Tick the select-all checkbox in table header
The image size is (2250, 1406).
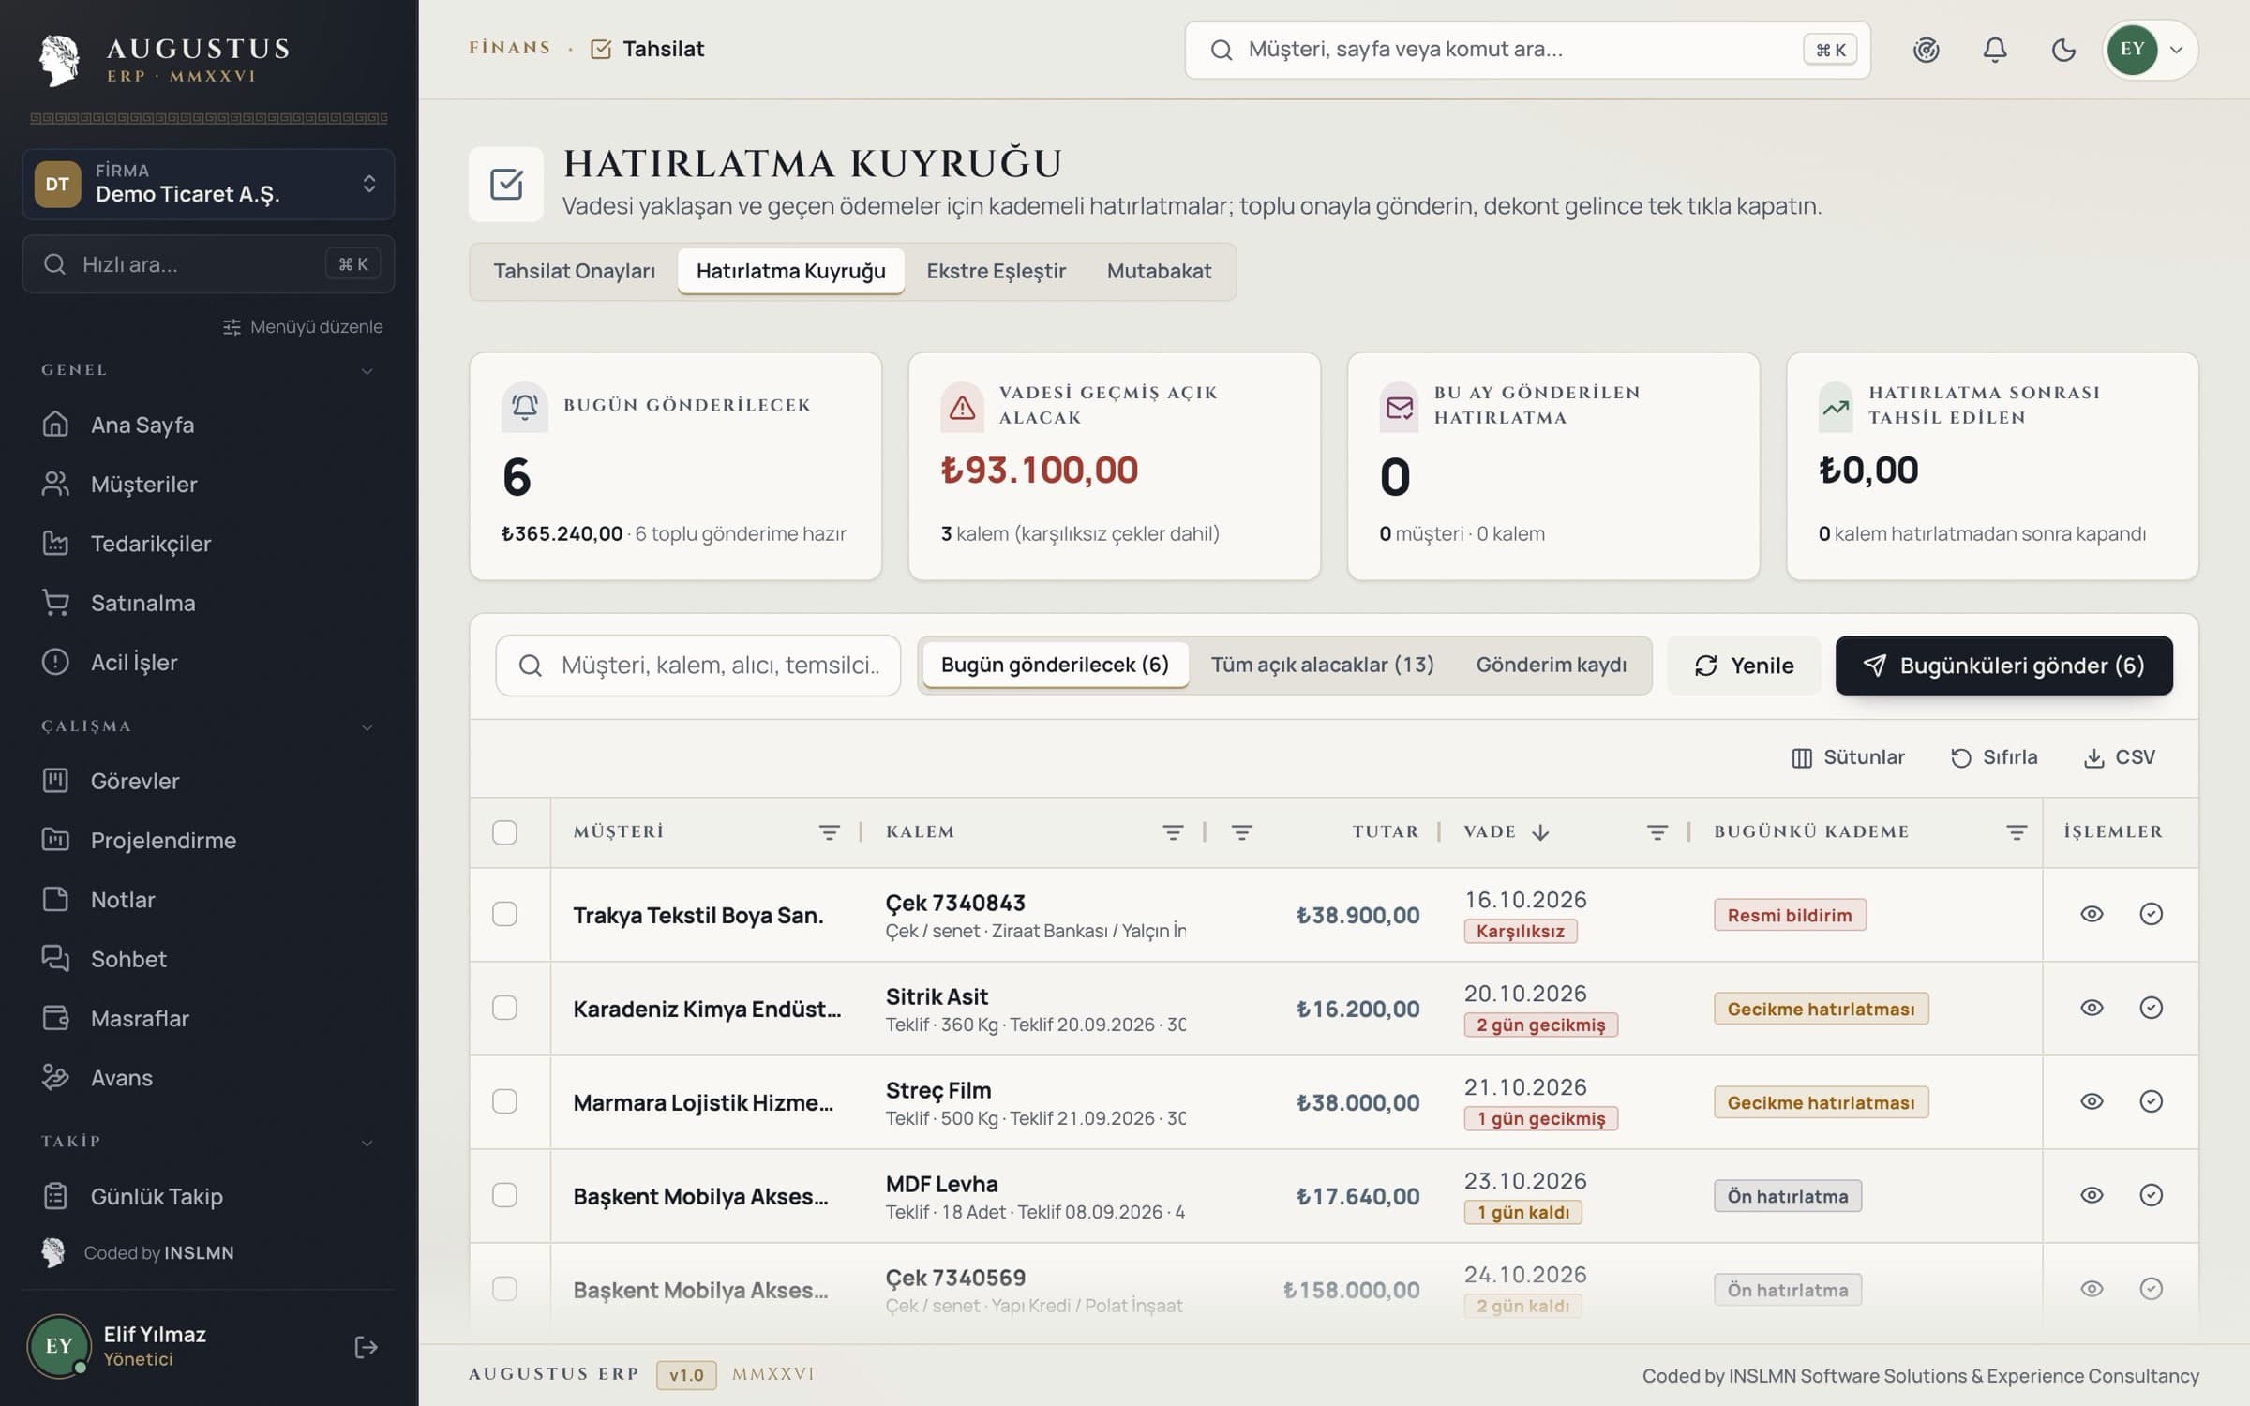pos(504,832)
